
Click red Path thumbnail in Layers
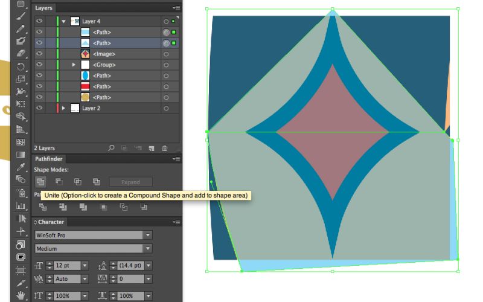pos(85,86)
